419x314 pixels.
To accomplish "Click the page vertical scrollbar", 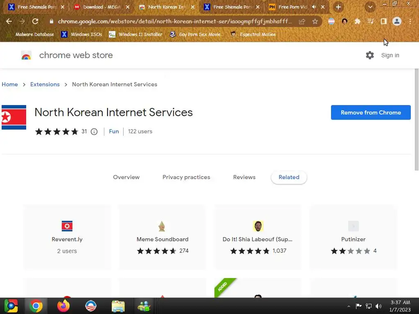I will (x=417, y=120).
